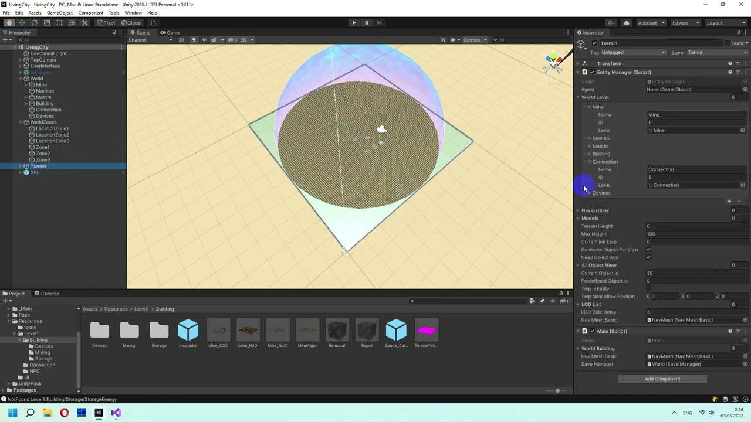The height and width of the screenshot is (422, 751).
Task: Toggle Terrain object active checkbox
Action: (594, 43)
